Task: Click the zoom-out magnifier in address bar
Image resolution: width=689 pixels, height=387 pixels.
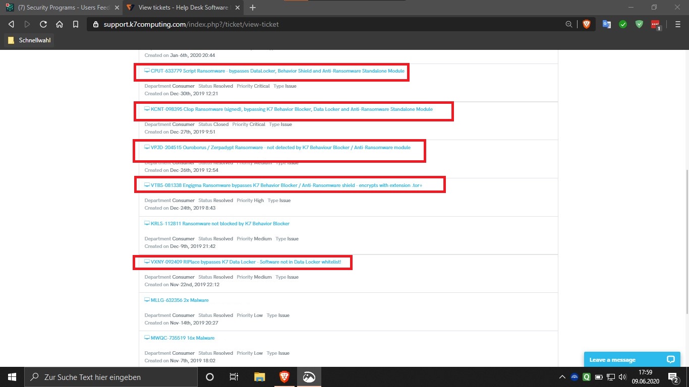Action: click(569, 24)
